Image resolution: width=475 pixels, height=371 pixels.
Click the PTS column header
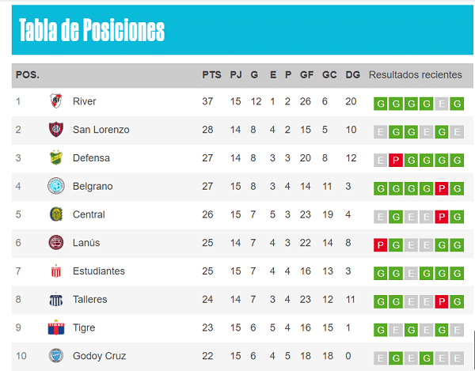coord(211,74)
